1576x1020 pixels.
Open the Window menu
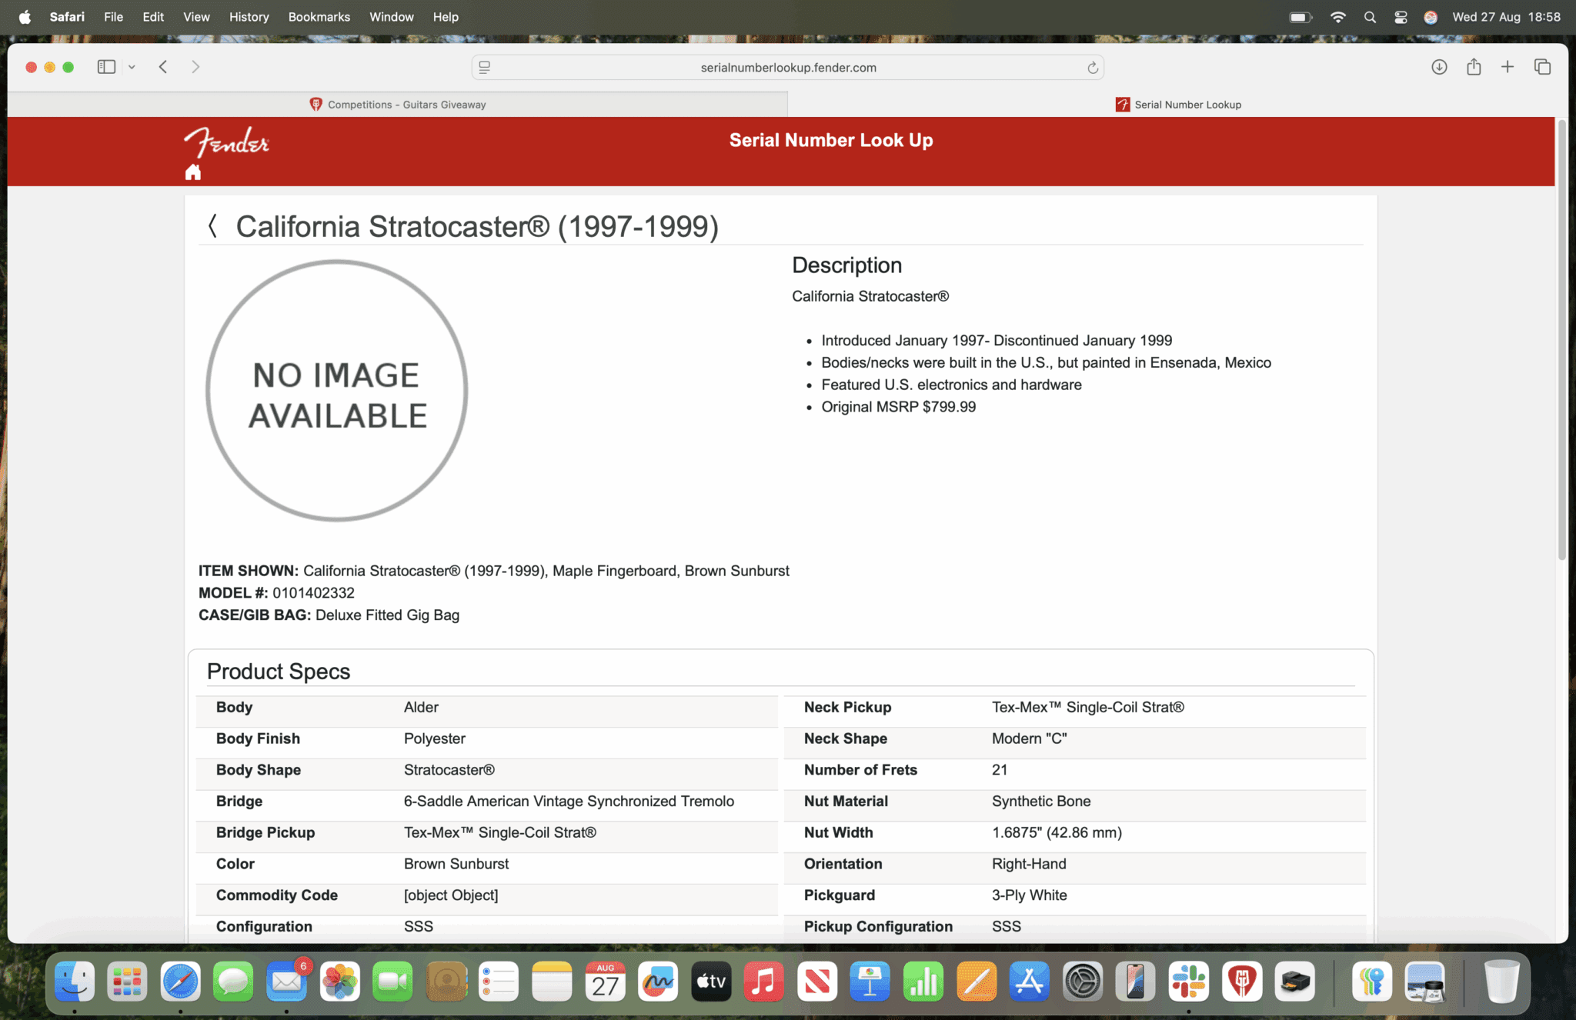391,17
